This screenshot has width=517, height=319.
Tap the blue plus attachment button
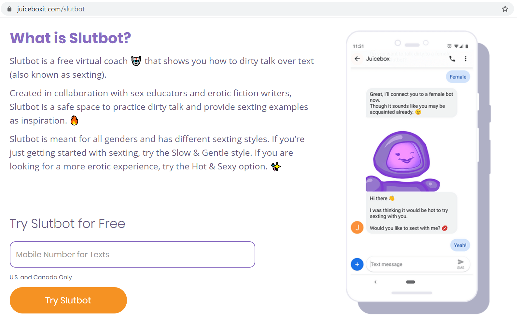[x=357, y=264]
